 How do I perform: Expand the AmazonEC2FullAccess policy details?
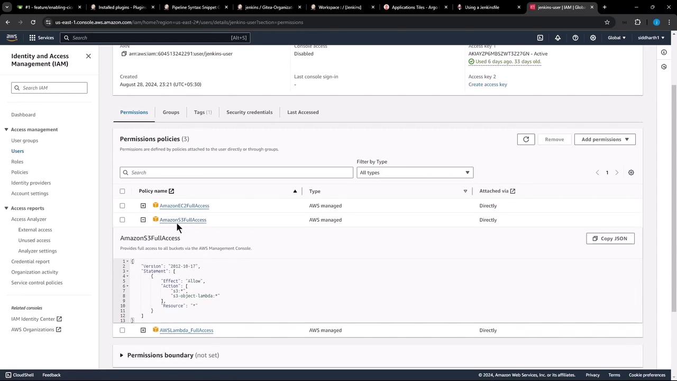(x=143, y=205)
